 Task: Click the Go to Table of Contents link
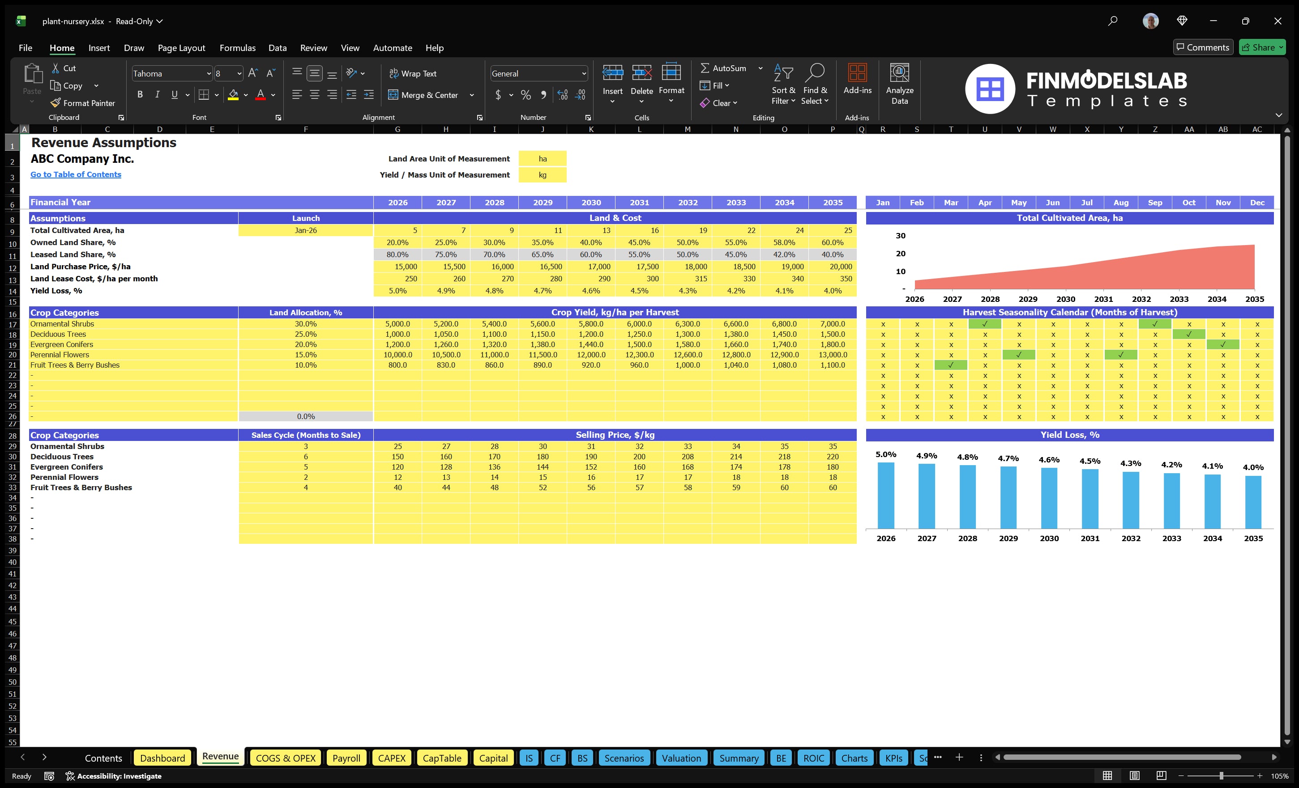coord(75,174)
